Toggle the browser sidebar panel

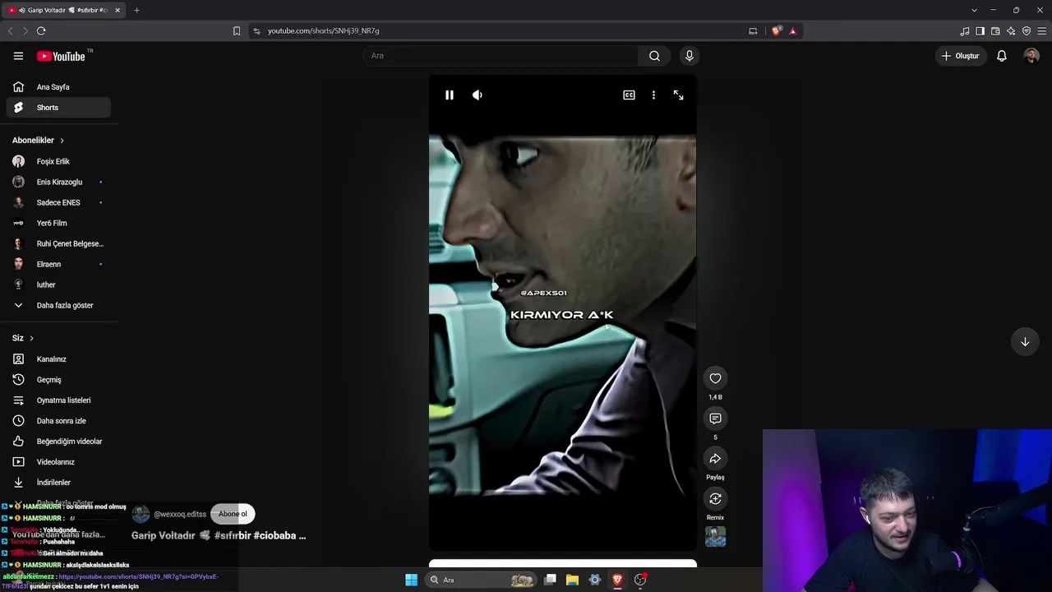pyautogui.click(x=980, y=31)
